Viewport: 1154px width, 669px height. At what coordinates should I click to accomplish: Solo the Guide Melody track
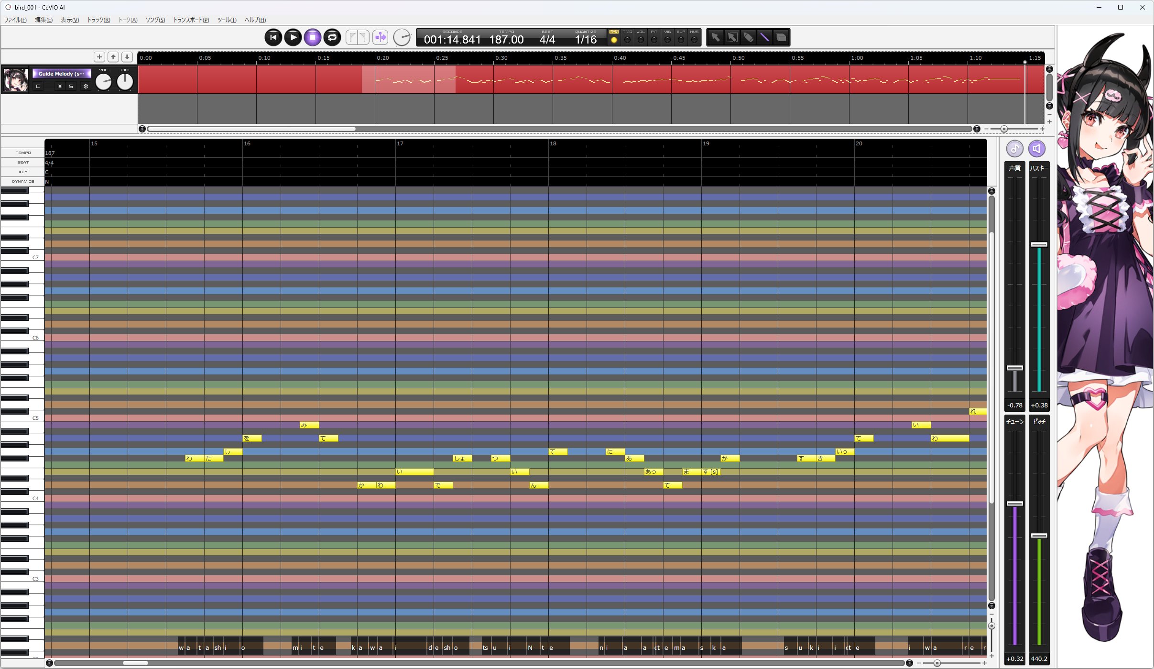click(x=71, y=87)
